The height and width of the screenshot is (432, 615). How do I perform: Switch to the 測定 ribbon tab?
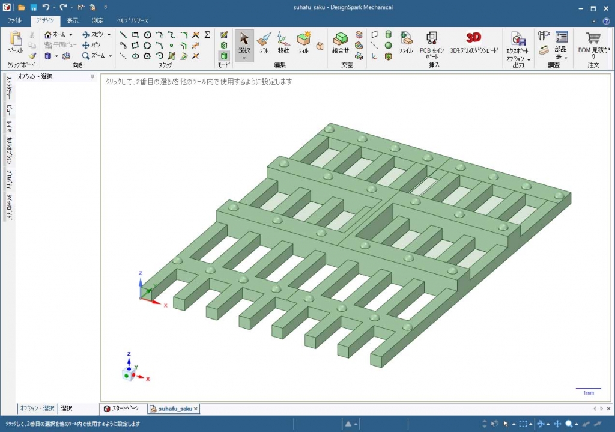pyautogui.click(x=97, y=20)
